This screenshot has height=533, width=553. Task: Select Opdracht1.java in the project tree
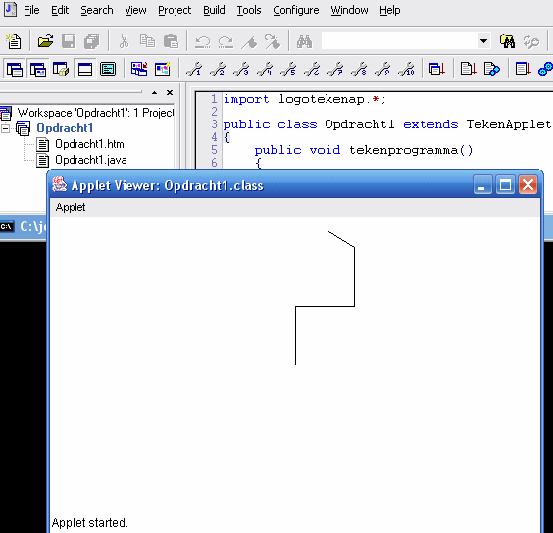point(90,160)
